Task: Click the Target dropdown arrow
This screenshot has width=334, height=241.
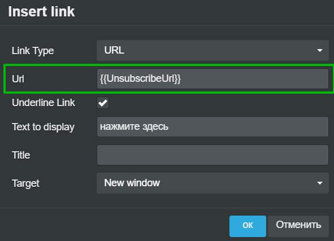Action: [x=319, y=183]
